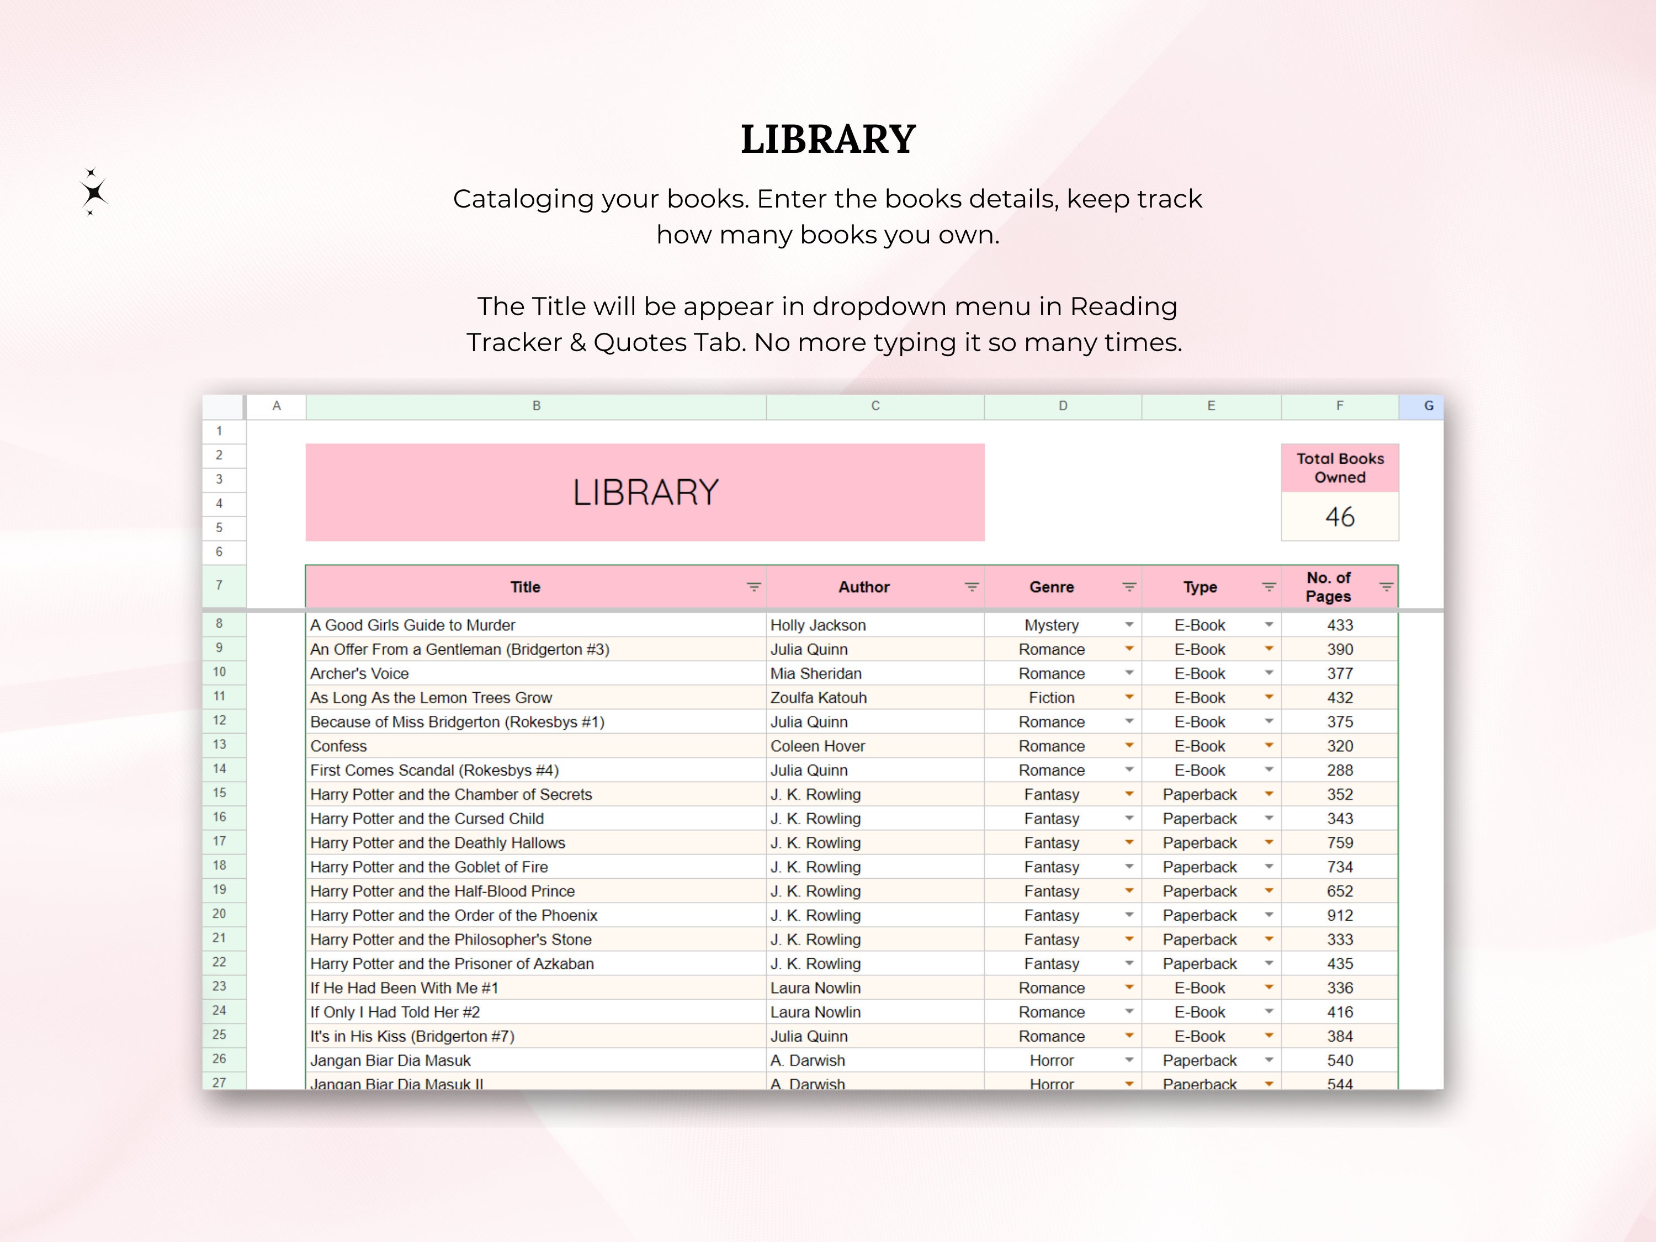Open the Type column filter icon

click(1268, 587)
